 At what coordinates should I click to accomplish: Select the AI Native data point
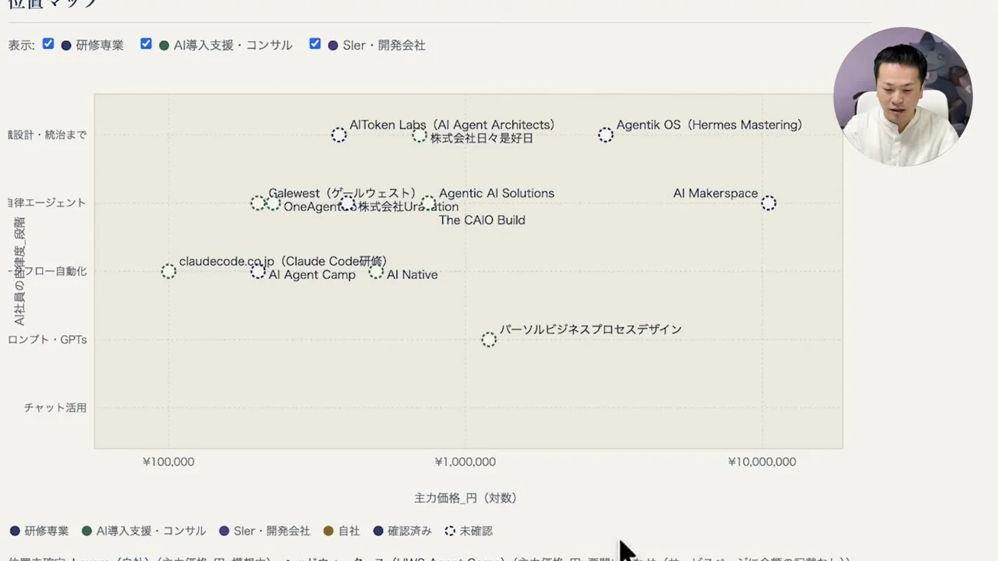click(376, 271)
